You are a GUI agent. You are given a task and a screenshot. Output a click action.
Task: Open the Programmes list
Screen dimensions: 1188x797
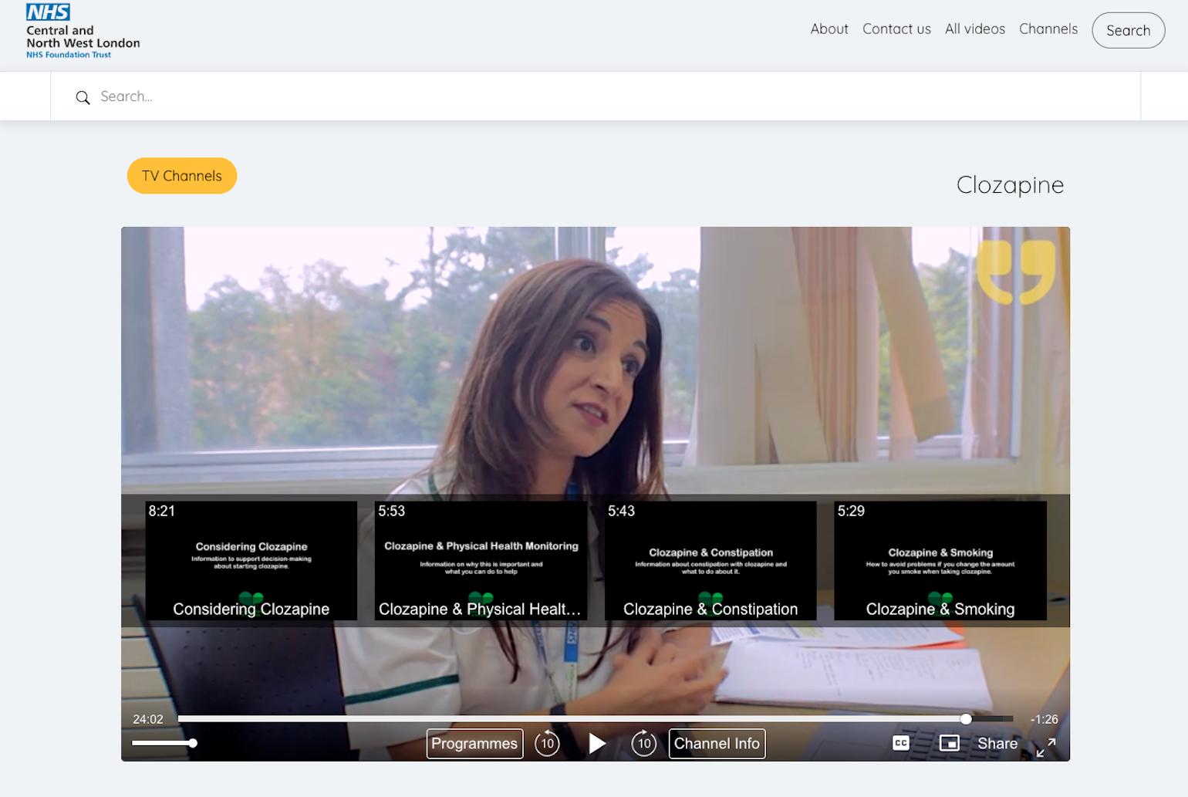pos(474,744)
